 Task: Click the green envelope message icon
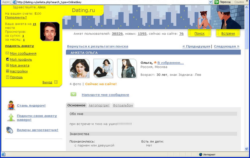(73, 94)
